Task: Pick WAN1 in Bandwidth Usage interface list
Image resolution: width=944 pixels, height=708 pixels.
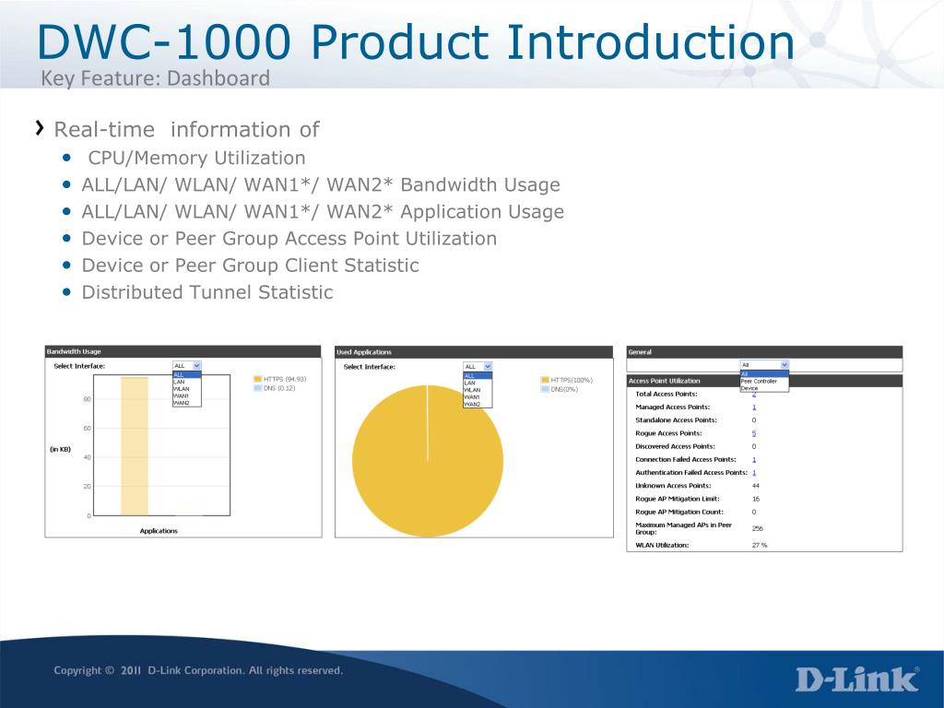Action: click(x=186, y=396)
